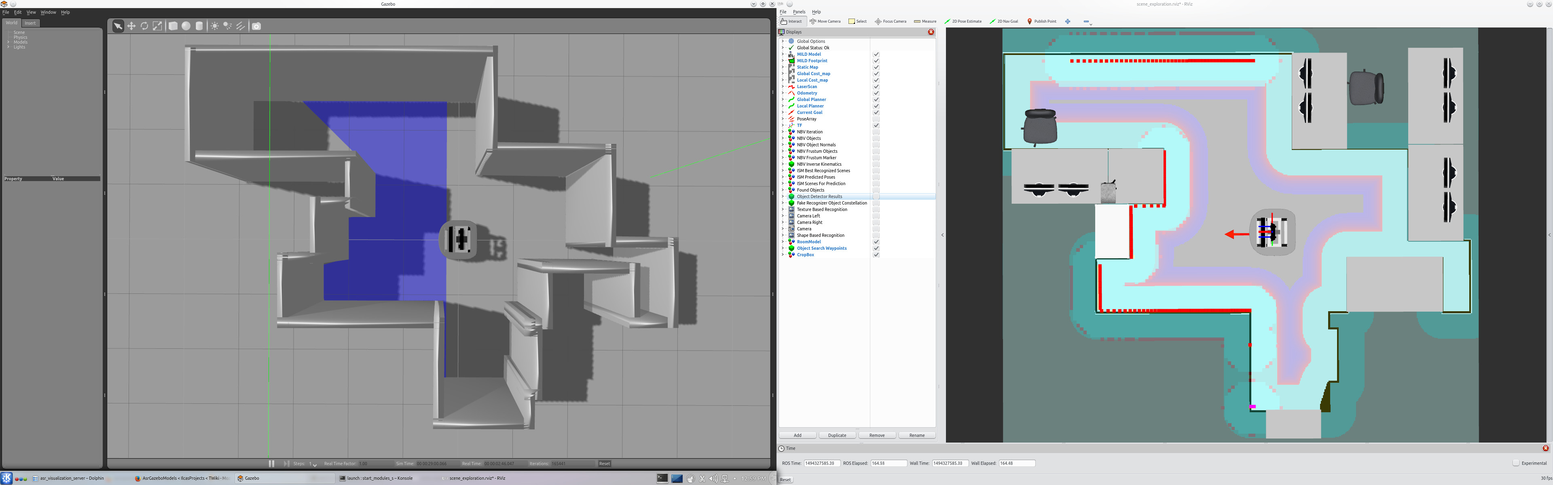This screenshot has height=485, width=1553.
Task: Expand the Odometry display properties
Action: click(x=783, y=93)
